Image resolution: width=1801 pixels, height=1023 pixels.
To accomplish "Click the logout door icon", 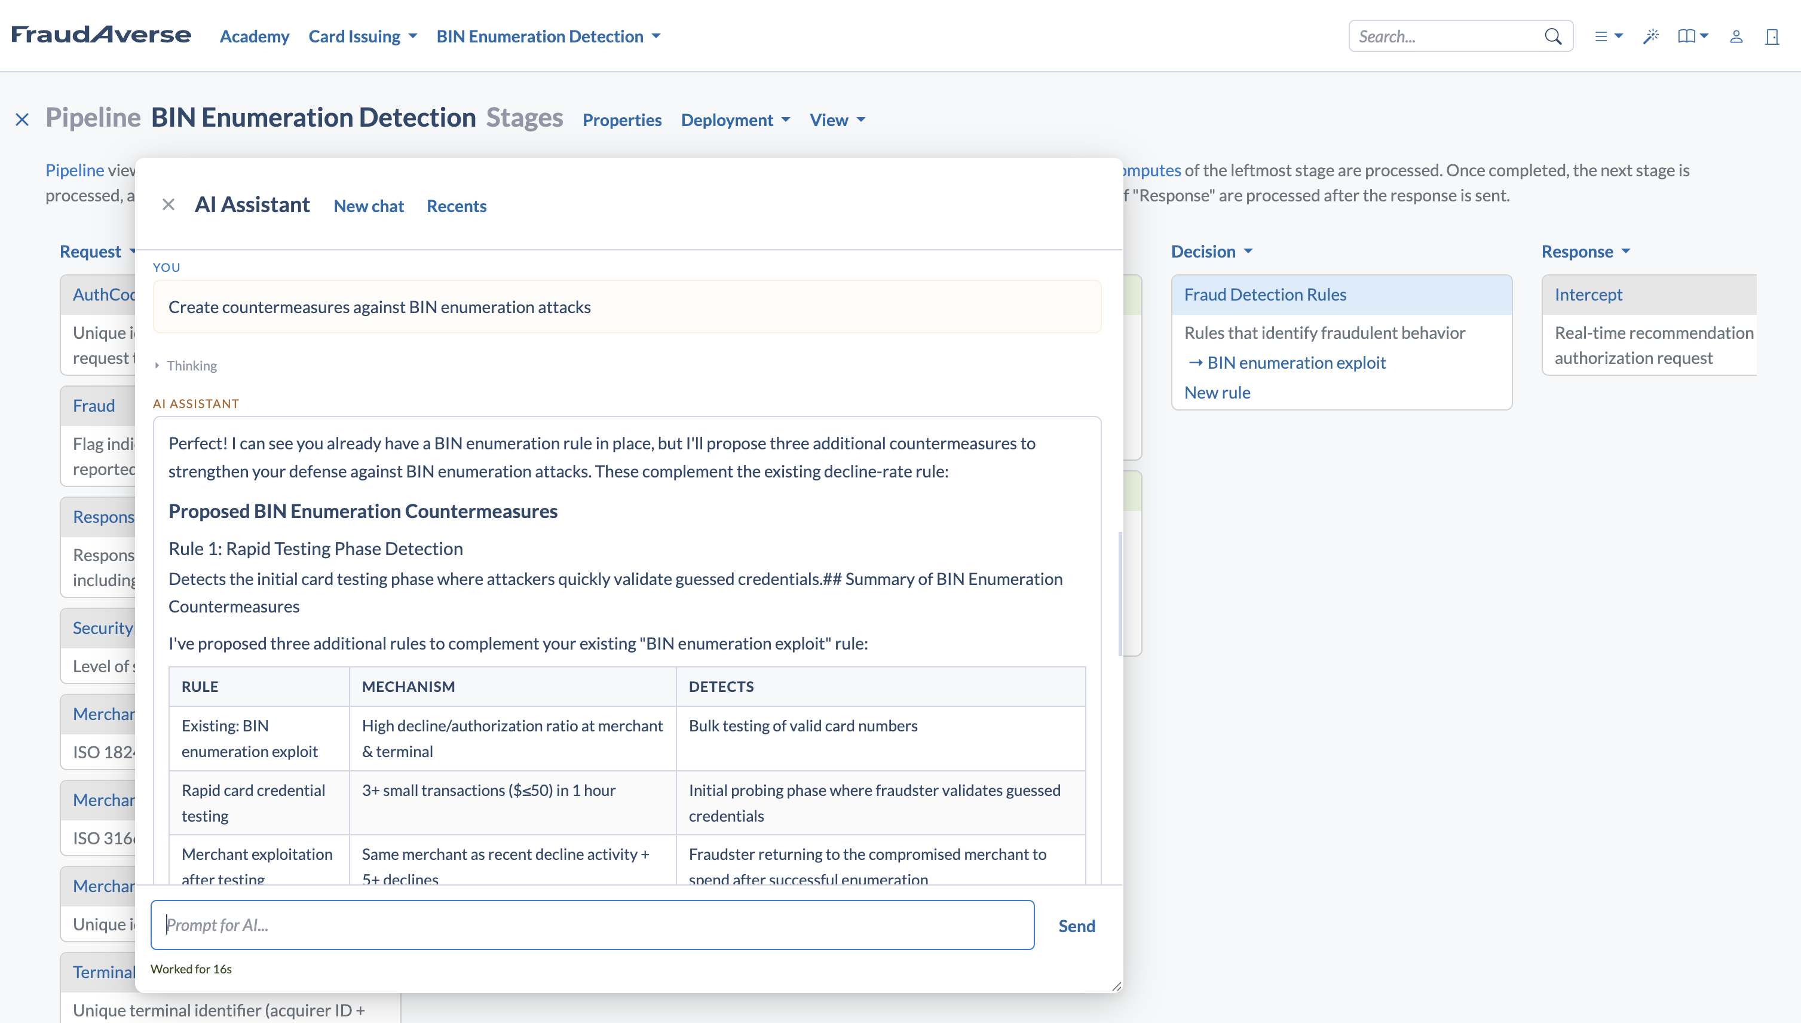I will [1772, 36].
